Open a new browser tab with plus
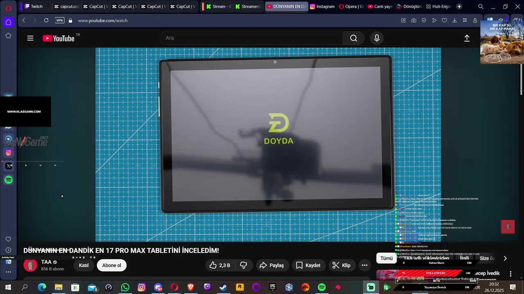524x294 pixels. click(459, 7)
